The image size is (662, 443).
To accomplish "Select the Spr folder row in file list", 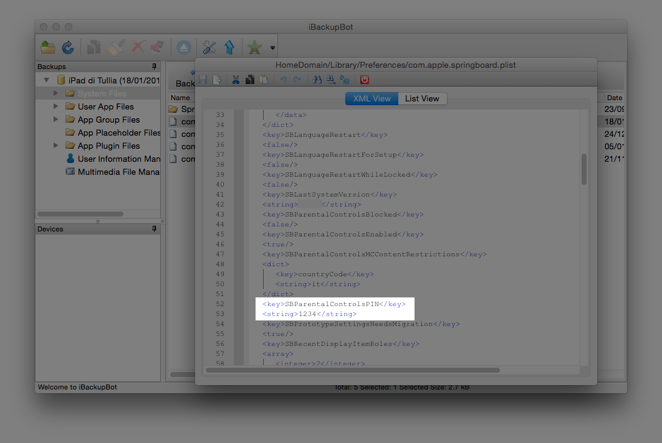I will tap(181, 109).
